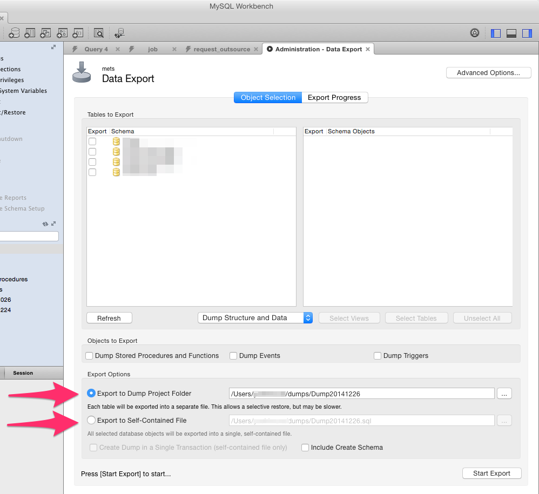The width and height of the screenshot is (539, 494).
Task: Tick Include Create Schema
Action: pyautogui.click(x=305, y=447)
